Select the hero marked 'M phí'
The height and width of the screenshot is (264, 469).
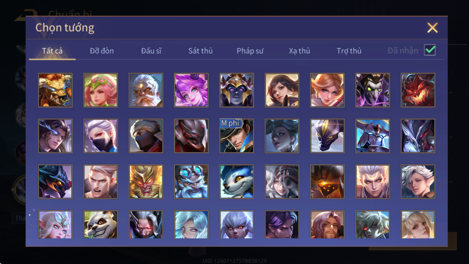click(237, 136)
